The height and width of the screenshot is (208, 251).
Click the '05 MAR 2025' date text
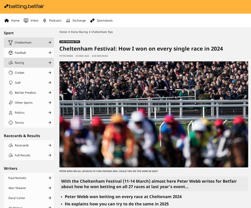pos(82,56)
